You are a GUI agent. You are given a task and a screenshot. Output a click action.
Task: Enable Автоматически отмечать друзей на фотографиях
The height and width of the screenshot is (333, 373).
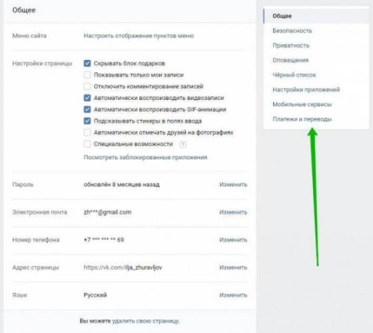[87, 133]
